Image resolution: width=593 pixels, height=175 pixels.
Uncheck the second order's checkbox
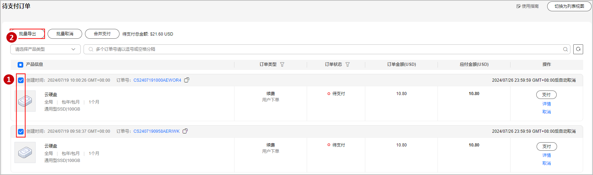21,131
